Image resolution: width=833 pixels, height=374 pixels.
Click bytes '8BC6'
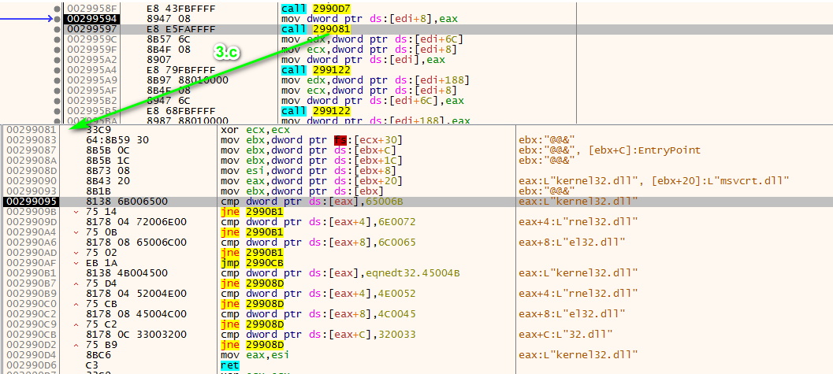[99, 354]
